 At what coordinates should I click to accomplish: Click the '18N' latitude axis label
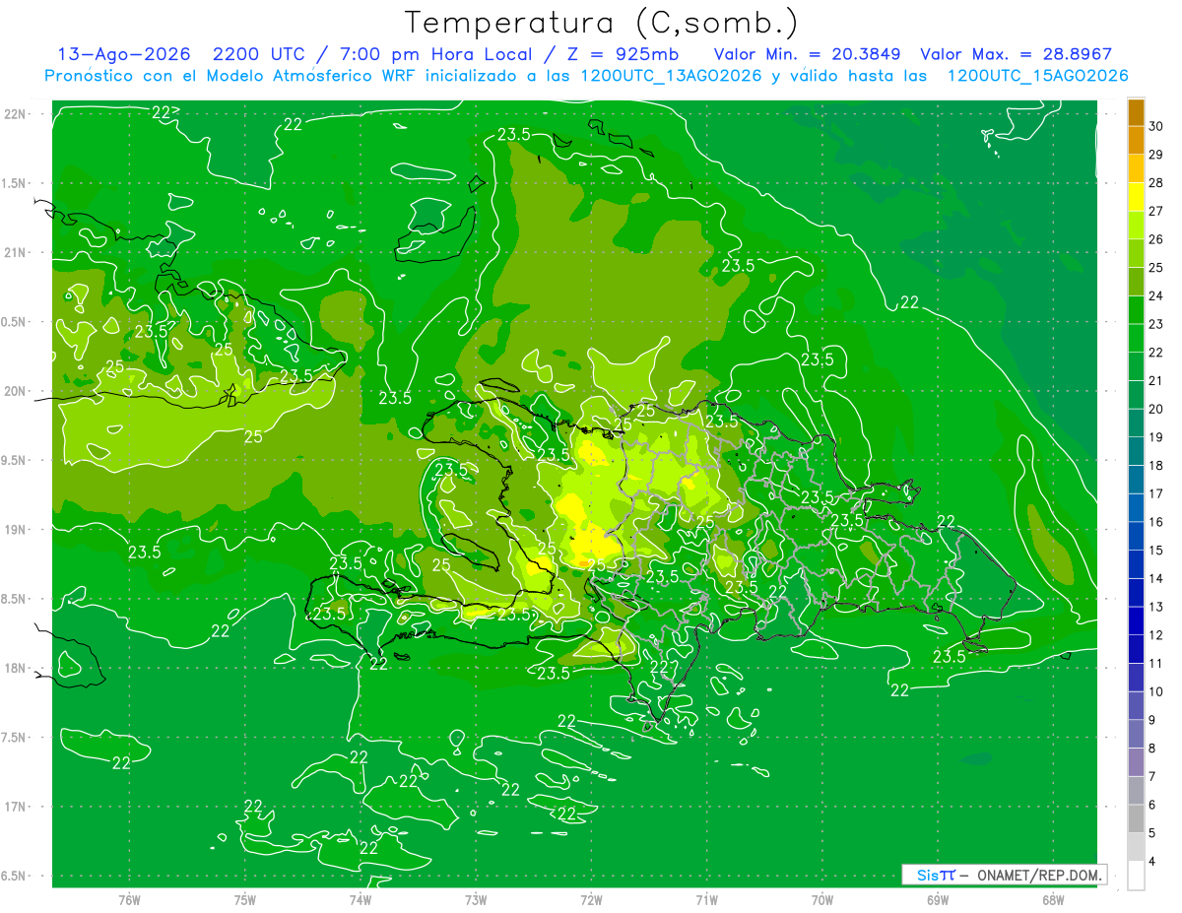(16, 668)
